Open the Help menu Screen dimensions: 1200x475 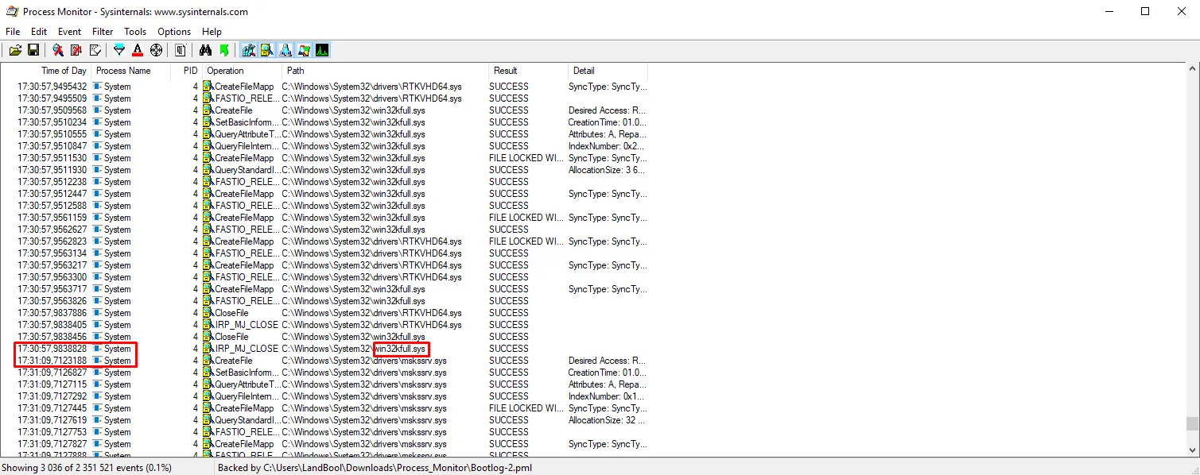212,32
